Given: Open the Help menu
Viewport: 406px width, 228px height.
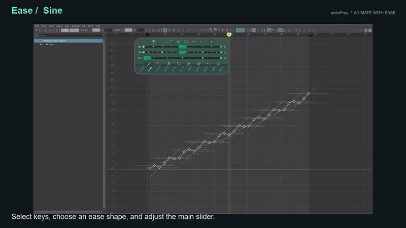Looking at the screenshot, I should [x=97, y=26].
